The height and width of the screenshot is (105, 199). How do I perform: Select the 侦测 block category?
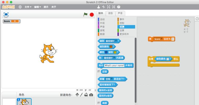coord(126,27)
